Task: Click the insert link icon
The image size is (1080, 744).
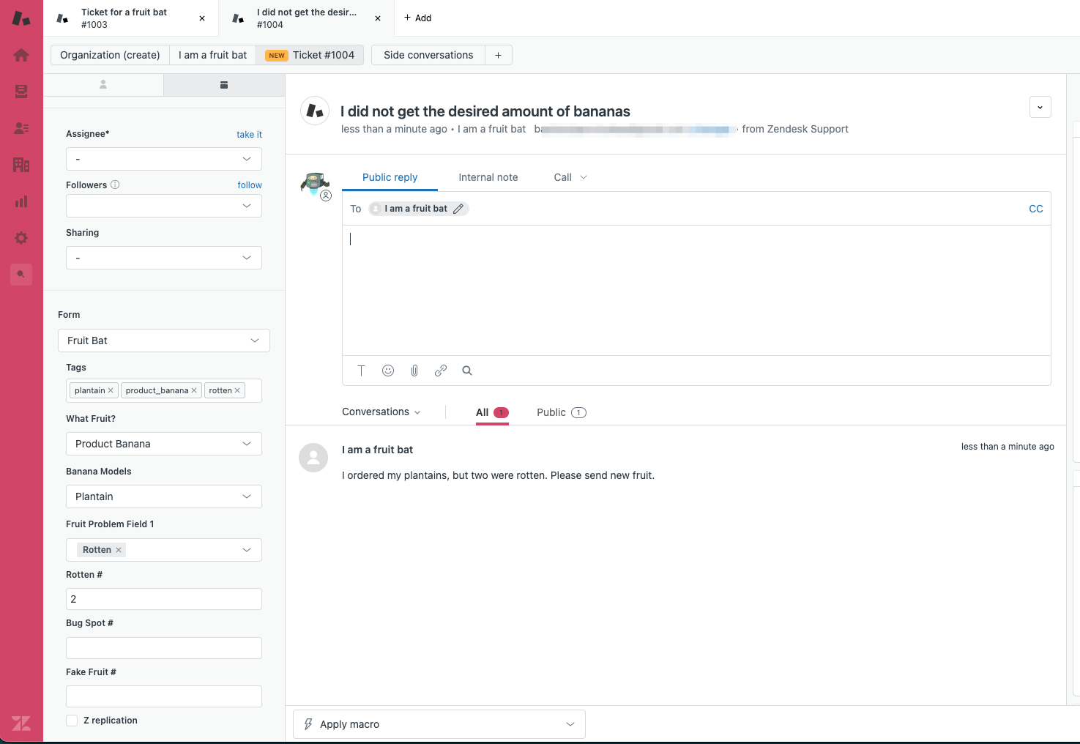Action: click(x=441, y=371)
